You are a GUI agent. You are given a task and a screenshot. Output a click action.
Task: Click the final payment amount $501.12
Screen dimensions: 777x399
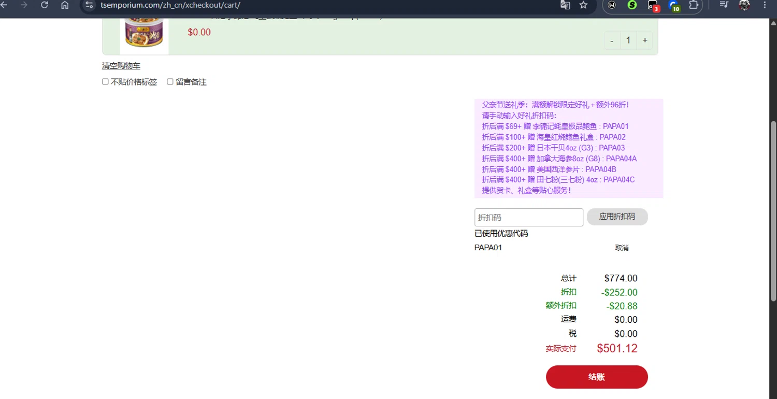click(x=617, y=348)
